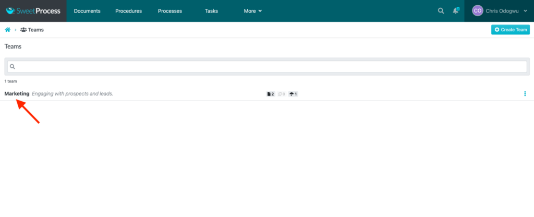Open the Marketing team link
The width and height of the screenshot is (534, 217).
point(17,94)
